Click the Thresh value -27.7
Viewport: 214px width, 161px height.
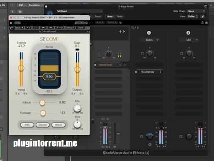pyautogui.click(x=21, y=46)
